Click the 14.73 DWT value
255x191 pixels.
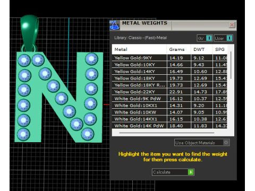tap(200, 92)
